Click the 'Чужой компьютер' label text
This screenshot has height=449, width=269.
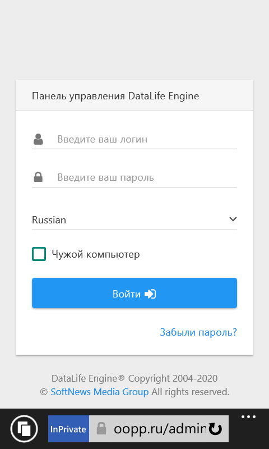[96, 254]
